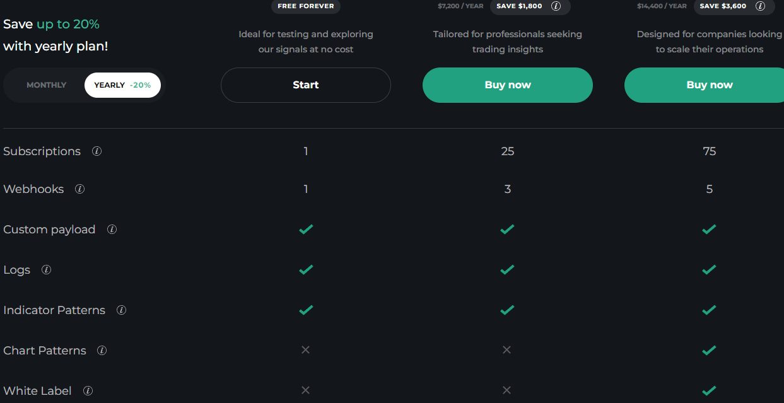Open White Label info icon
The width and height of the screenshot is (784, 403).
pyautogui.click(x=88, y=391)
